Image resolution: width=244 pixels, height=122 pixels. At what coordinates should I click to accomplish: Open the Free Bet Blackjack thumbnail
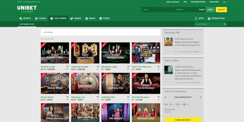146,83
